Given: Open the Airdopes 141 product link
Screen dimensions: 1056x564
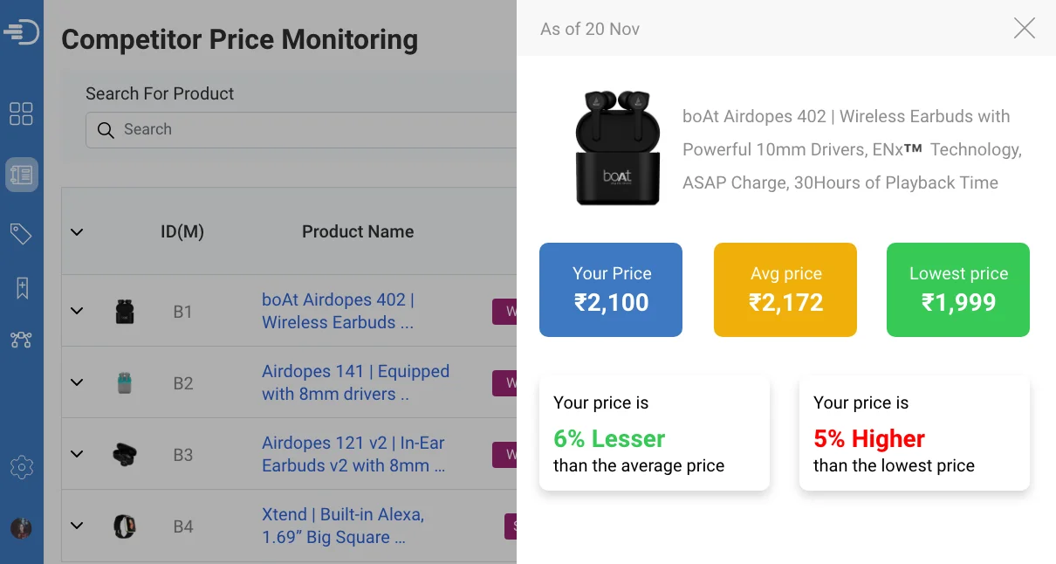Looking at the screenshot, I should [x=355, y=382].
